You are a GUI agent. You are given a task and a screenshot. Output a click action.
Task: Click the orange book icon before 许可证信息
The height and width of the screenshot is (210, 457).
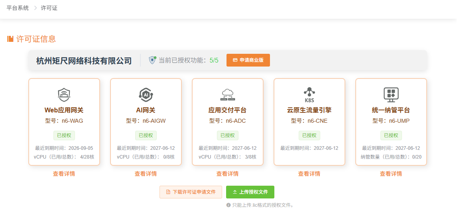pyautogui.click(x=10, y=39)
